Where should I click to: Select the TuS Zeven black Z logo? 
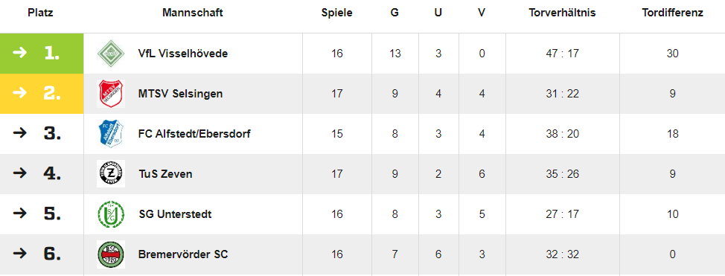(x=111, y=174)
